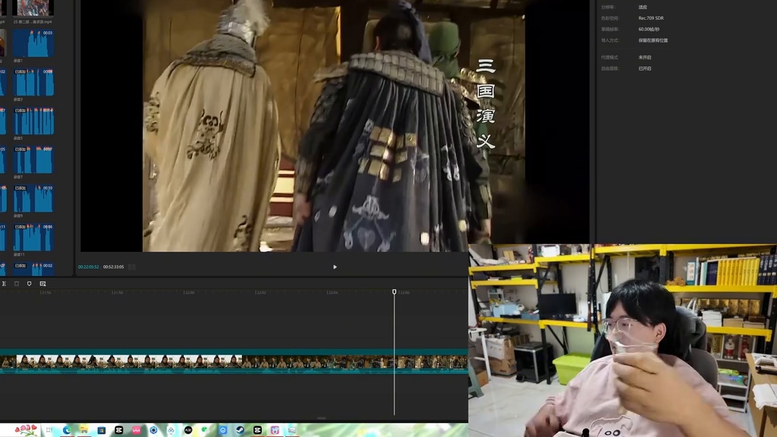Add a marker with the shield icon
Screen dimensions: 777x437
tap(29, 283)
